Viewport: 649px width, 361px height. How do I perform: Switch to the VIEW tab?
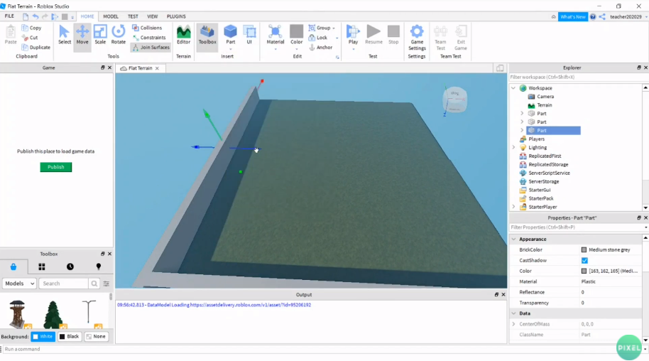[x=153, y=16]
